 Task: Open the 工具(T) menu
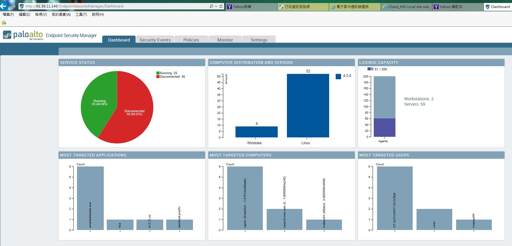pyautogui.click(x=81, y=15)
